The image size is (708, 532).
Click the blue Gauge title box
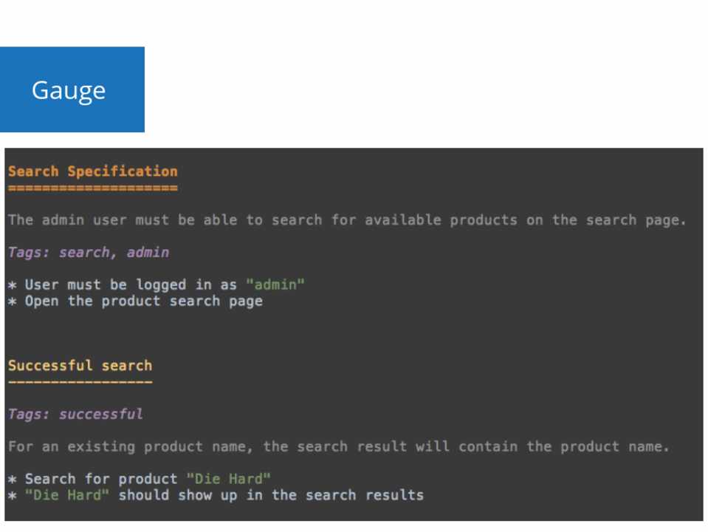[72, 89]
